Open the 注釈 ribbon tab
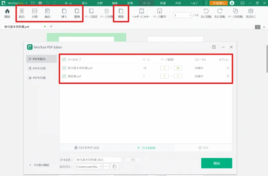The image size is (268, 176). tap(99, 3)
